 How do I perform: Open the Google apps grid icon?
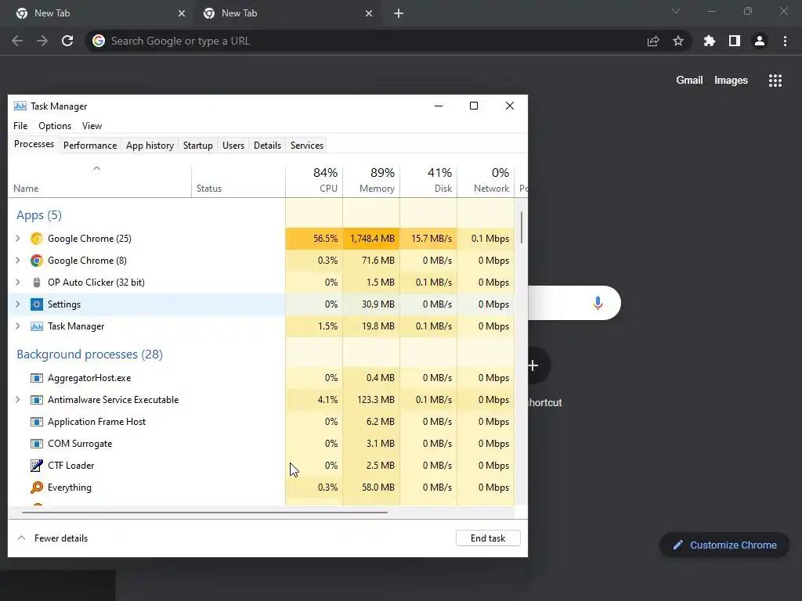click(x=775, y=81)
